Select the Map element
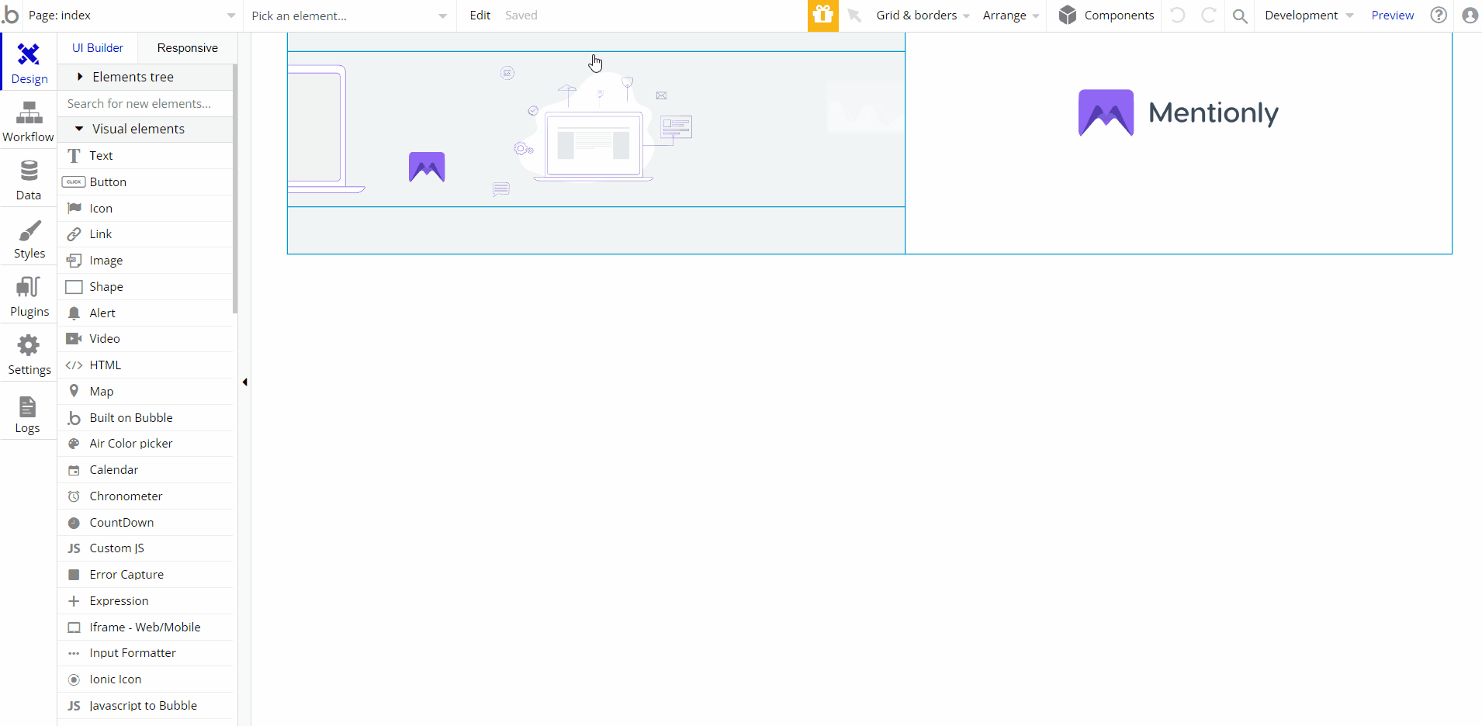 point(145,392)
